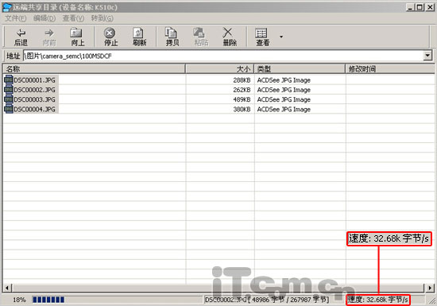437x306 pixels.
Task: Delete selection with the 删除 X icon
Action: click(x=227, y=33)
